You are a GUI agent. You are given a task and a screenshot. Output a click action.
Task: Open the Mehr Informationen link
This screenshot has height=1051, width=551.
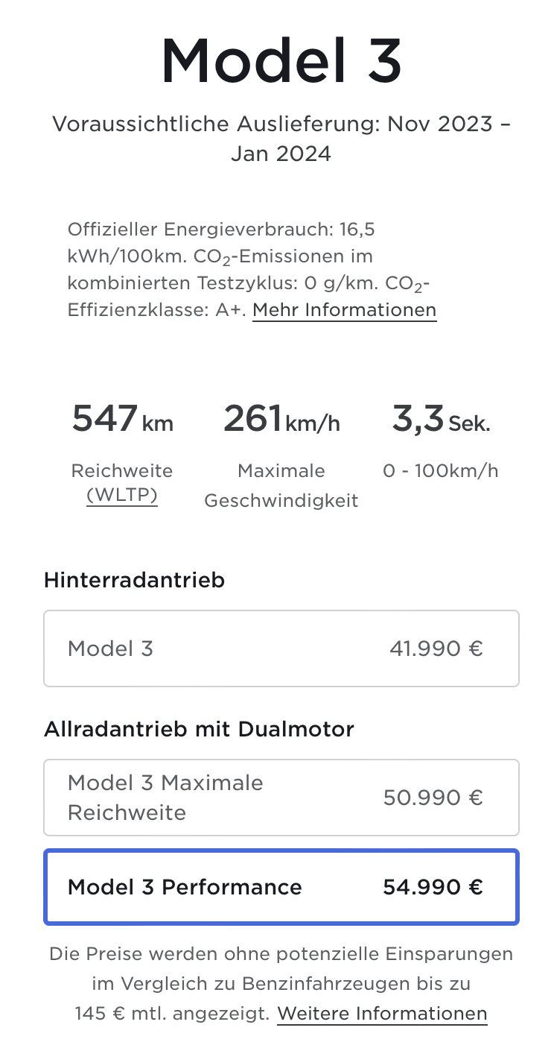pos(344,309)
